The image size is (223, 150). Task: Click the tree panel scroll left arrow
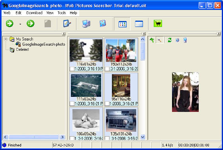6,137
